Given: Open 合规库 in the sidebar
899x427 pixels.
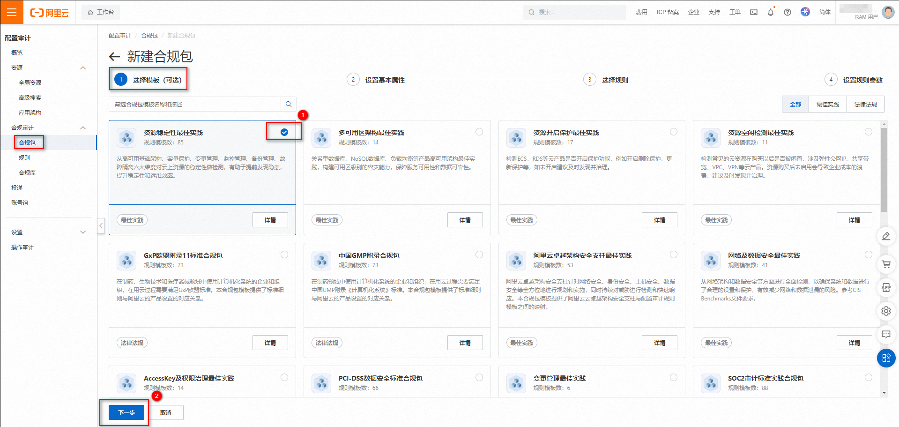Looking at the screenshot, I should [x=27, y=173].
